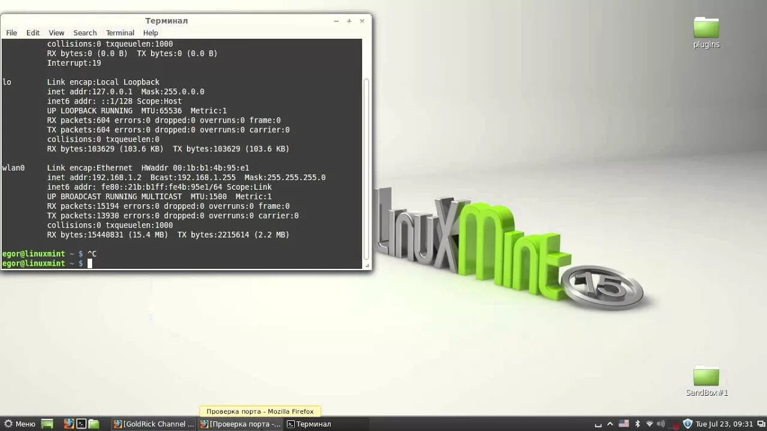Screen dimensions: 767x431
Task: Open the clock showing Tue Jul 23, 09:31
Action: (724, 424)
